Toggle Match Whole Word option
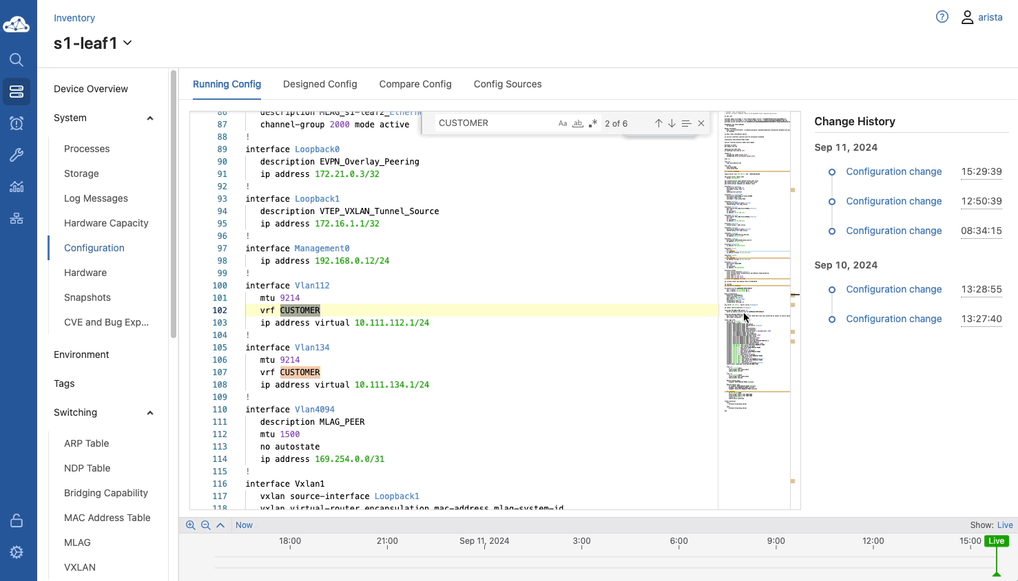The height and width of the screenshot is (581, 1018). 578,123
